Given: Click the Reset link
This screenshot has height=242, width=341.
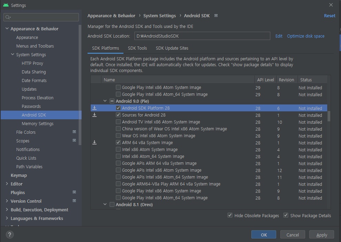Looking at the screenshot, I should pyautogui.click(x=330, y=16).
